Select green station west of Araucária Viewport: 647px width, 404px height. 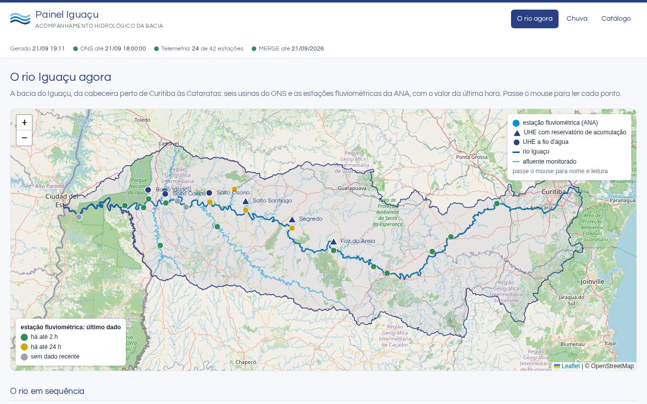[x=497, y=204]
